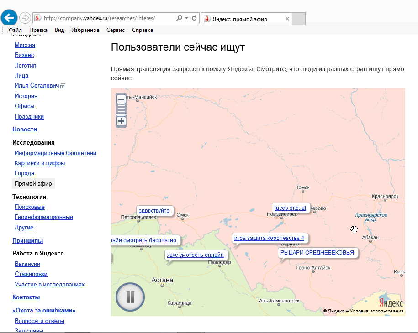Open the address bar dropdown arrow
Screen dimensions: 418x333
pos(186,18)
